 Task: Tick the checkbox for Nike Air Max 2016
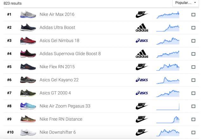coord(193,15)
